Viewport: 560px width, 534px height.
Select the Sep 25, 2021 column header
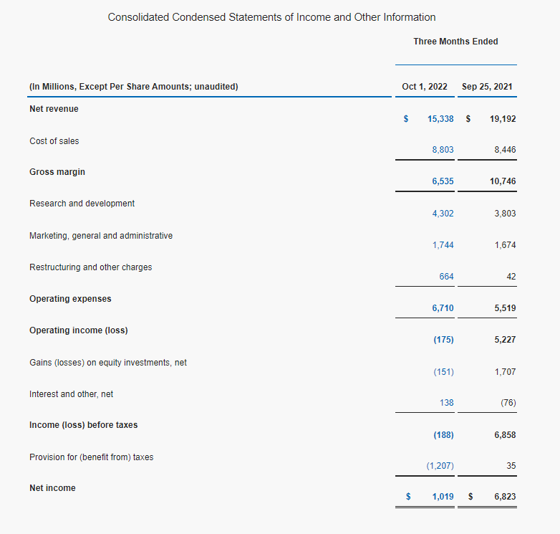pyautogui.click(x=487, y=87)
